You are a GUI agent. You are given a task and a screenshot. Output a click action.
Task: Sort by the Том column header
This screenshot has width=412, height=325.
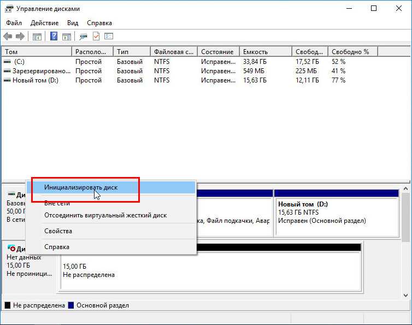click(37, 52)
